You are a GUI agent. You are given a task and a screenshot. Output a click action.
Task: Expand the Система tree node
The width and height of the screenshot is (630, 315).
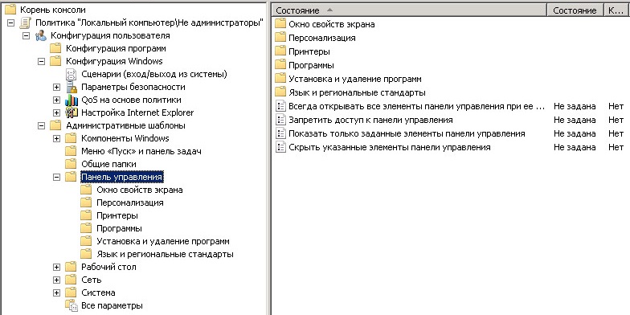56,292
